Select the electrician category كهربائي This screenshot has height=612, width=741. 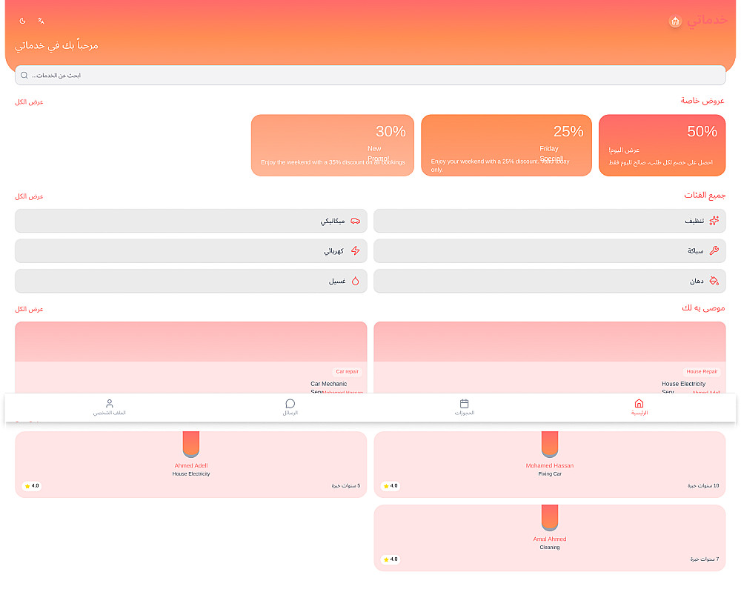(191, 250)
